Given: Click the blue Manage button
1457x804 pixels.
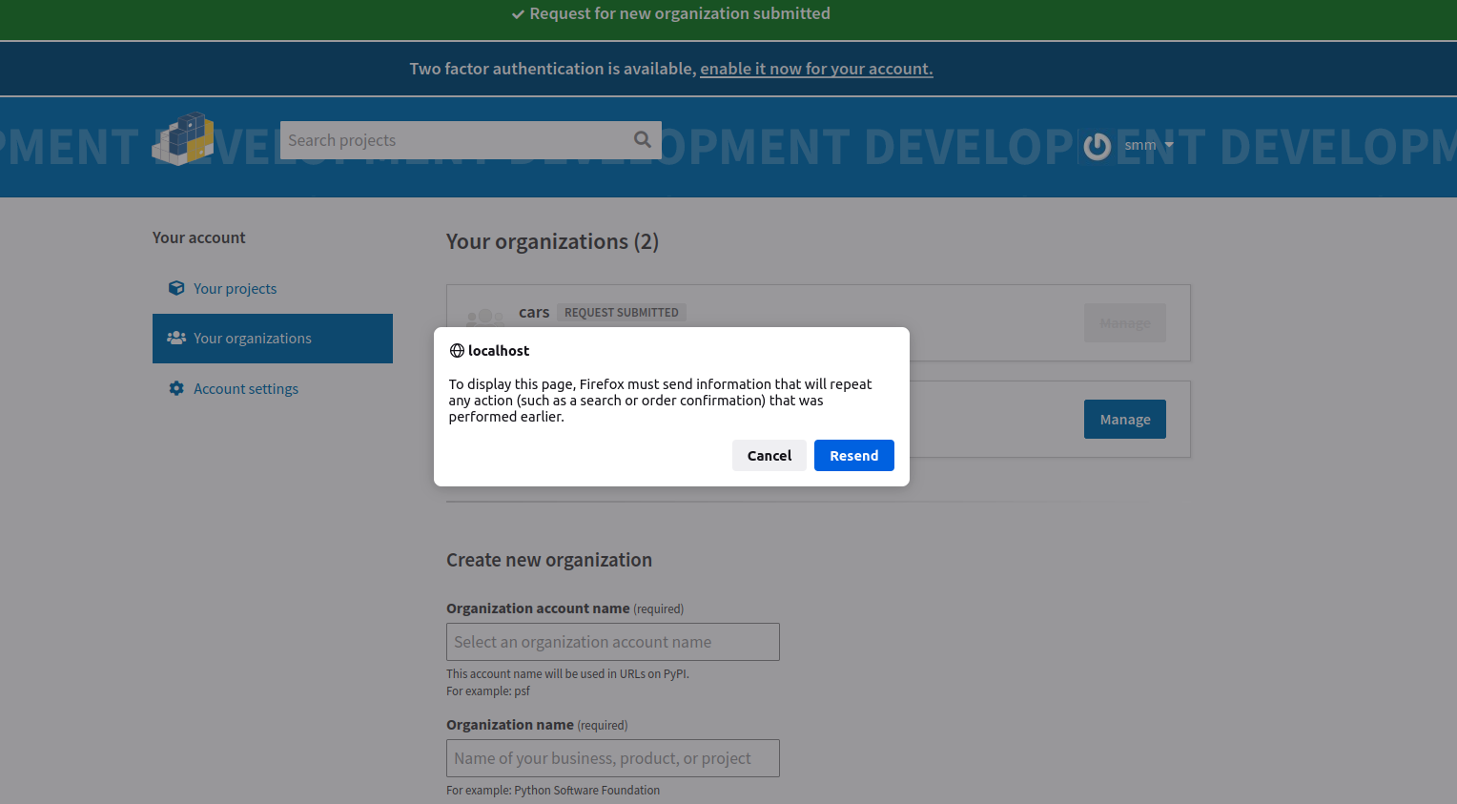Looking at the screenshot, I should coord(1124,420).
